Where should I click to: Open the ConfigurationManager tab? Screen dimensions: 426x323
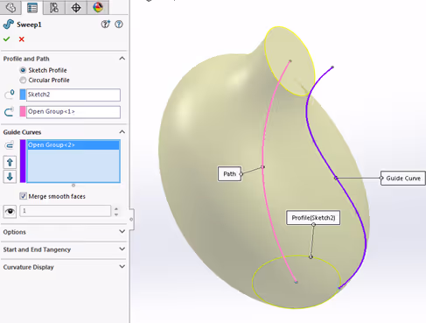[x=54, y=7]
